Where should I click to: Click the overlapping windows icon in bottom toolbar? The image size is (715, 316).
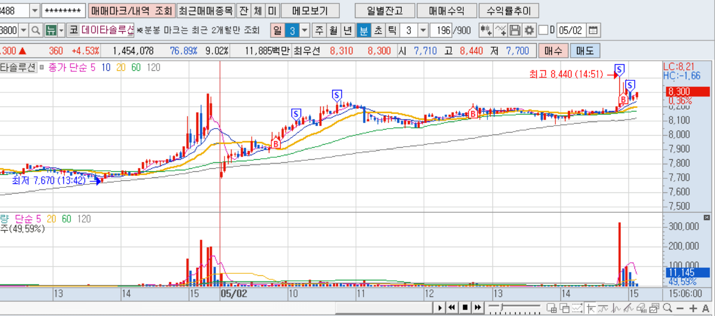(x=564, y=308)
